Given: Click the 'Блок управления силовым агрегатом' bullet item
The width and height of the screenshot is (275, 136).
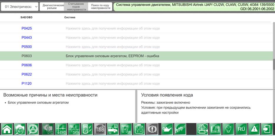Looking at the screenshot, I should click(x=38, y=103).
